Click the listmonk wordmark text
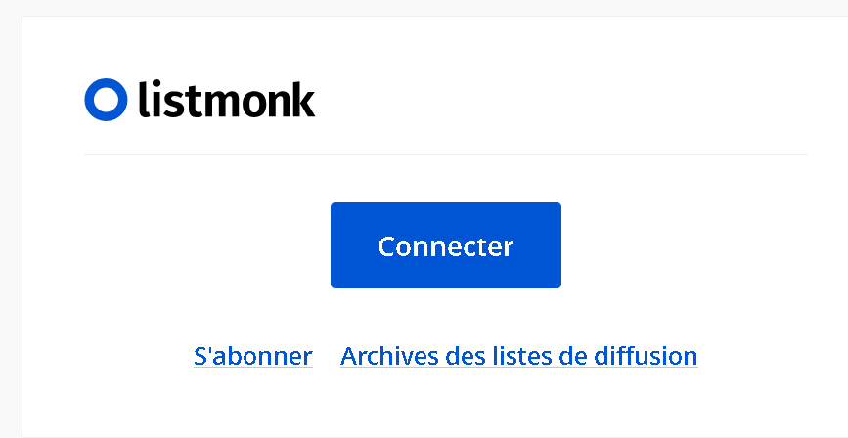The height and width of the screenshot is (438, 848). coord(227,100)
